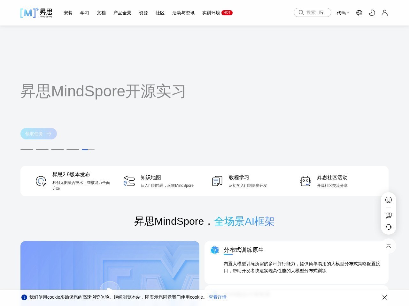409x306 pixels.
Task: Click the blue info icon in the cookie notice
Action: tap(24, 297)
